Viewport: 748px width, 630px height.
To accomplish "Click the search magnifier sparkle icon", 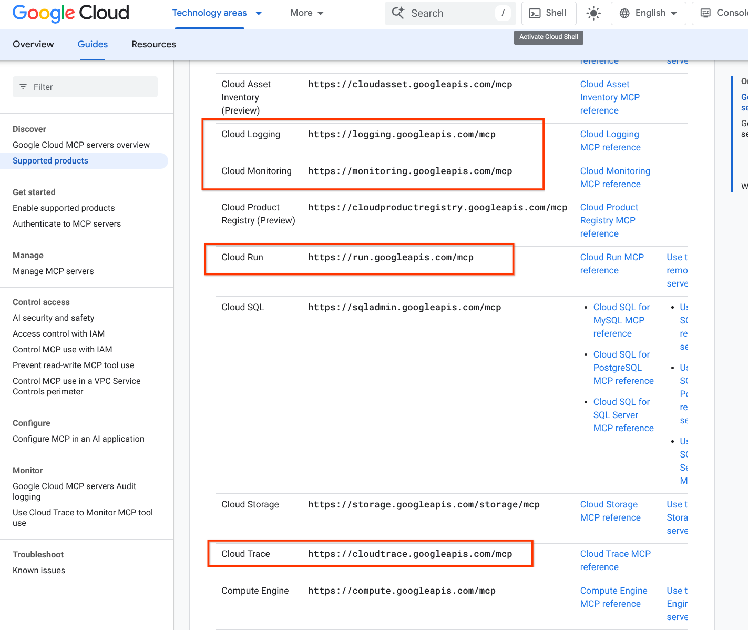I will (x=398, y=13).
